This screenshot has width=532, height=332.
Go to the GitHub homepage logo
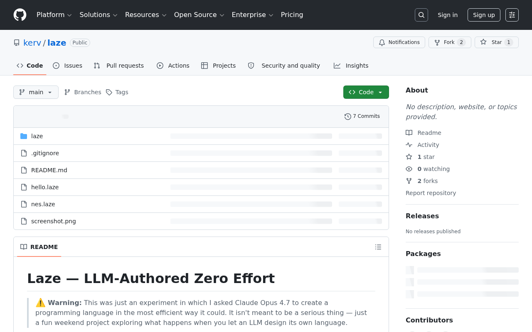coord(20,15)
